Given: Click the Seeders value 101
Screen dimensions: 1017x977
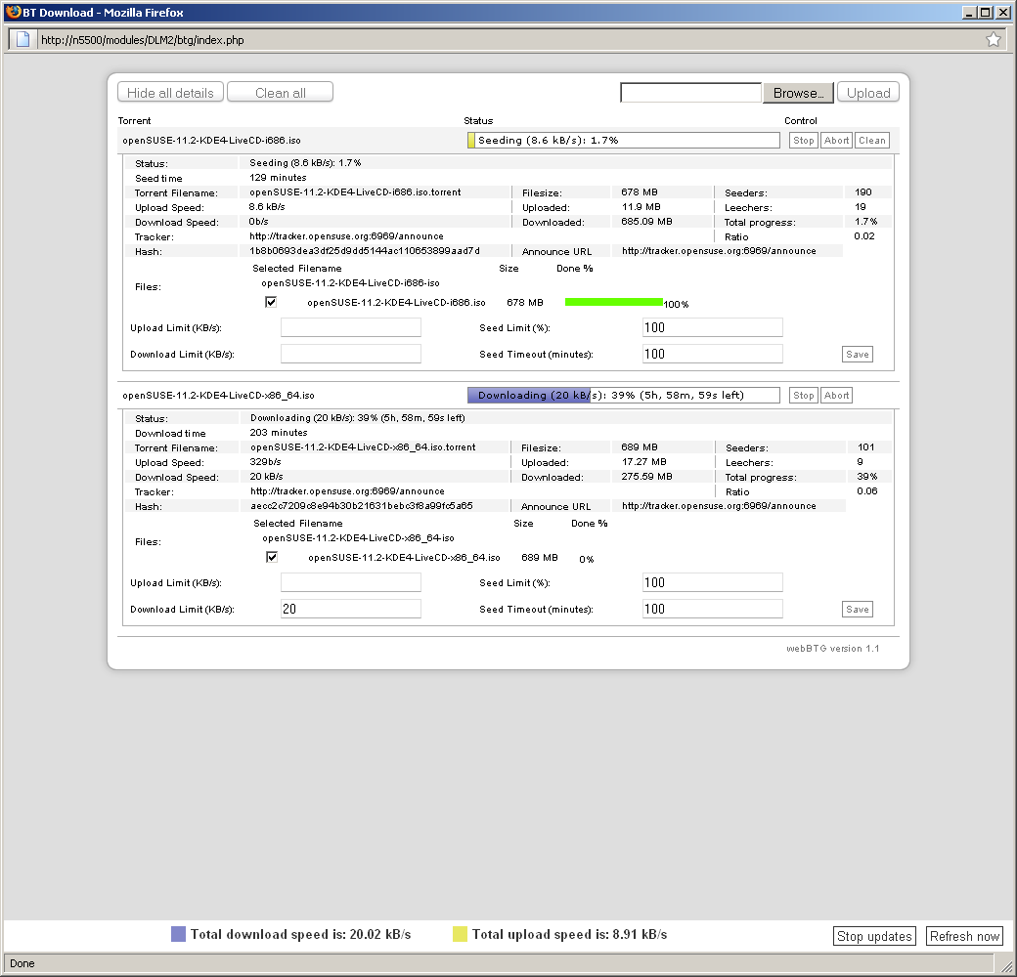Looking at the screenshot, I should tap(865, 447).
